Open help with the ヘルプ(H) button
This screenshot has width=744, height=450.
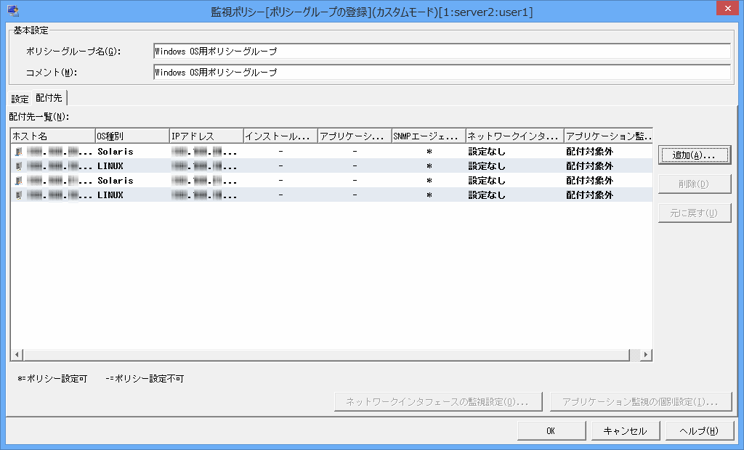(x=698, y=430)
